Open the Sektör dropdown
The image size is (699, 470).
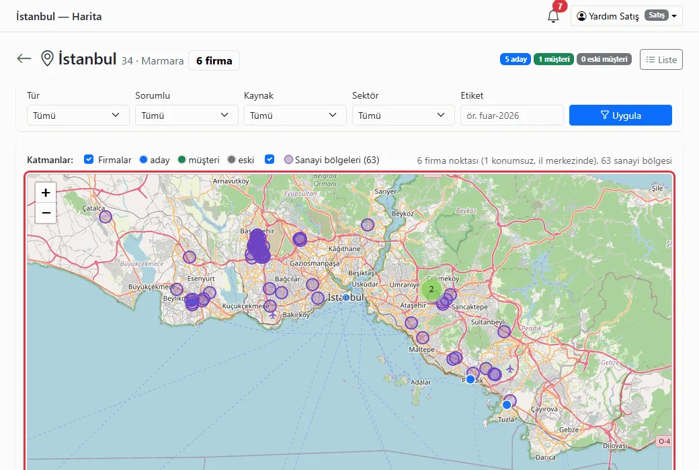click(403, 115)
